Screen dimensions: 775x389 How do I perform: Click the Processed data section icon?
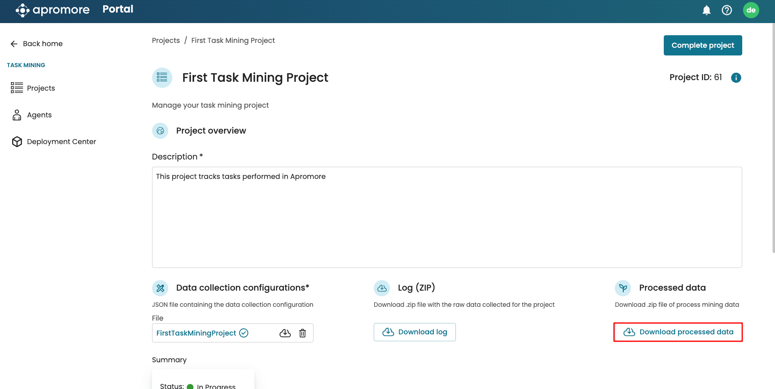coord(623,288)
